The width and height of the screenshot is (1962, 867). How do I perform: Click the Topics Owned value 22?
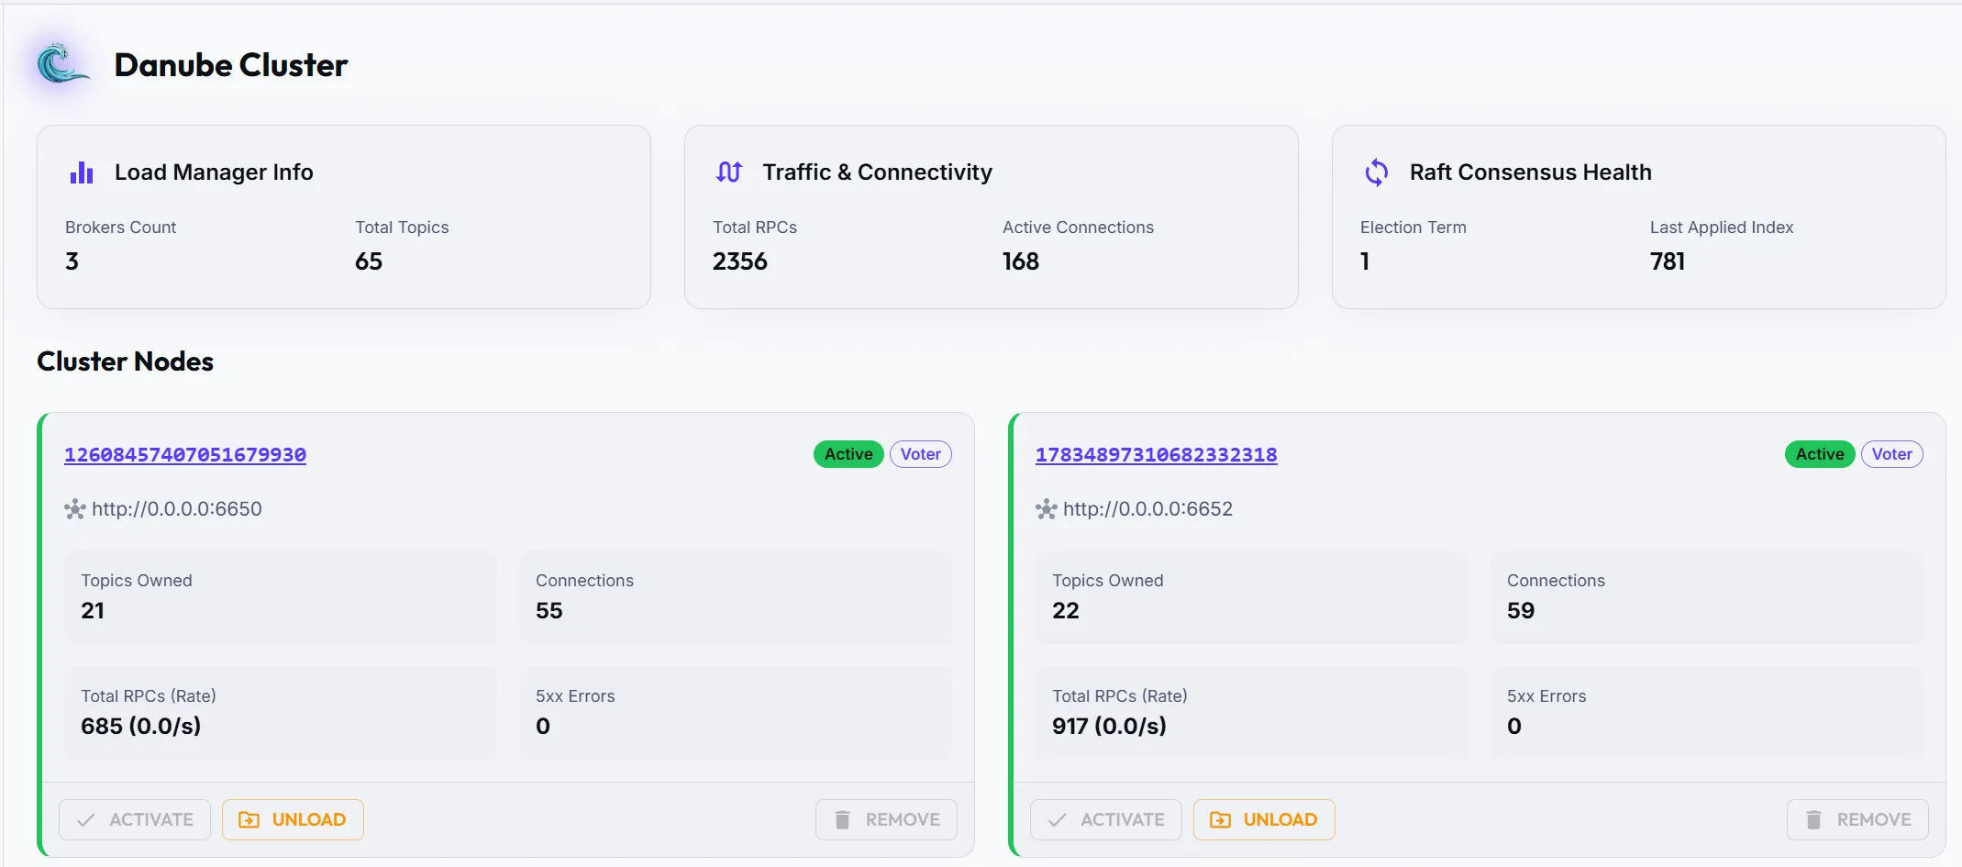click(1066, 611)
